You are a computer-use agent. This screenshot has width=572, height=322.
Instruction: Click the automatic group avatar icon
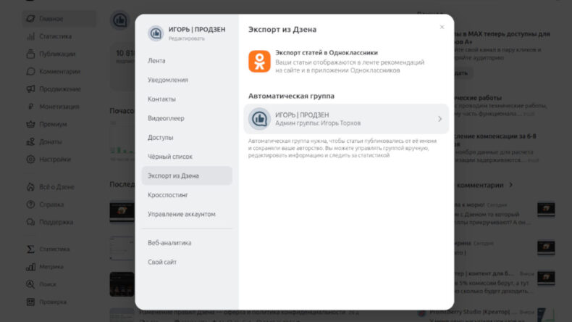(259, 119)
